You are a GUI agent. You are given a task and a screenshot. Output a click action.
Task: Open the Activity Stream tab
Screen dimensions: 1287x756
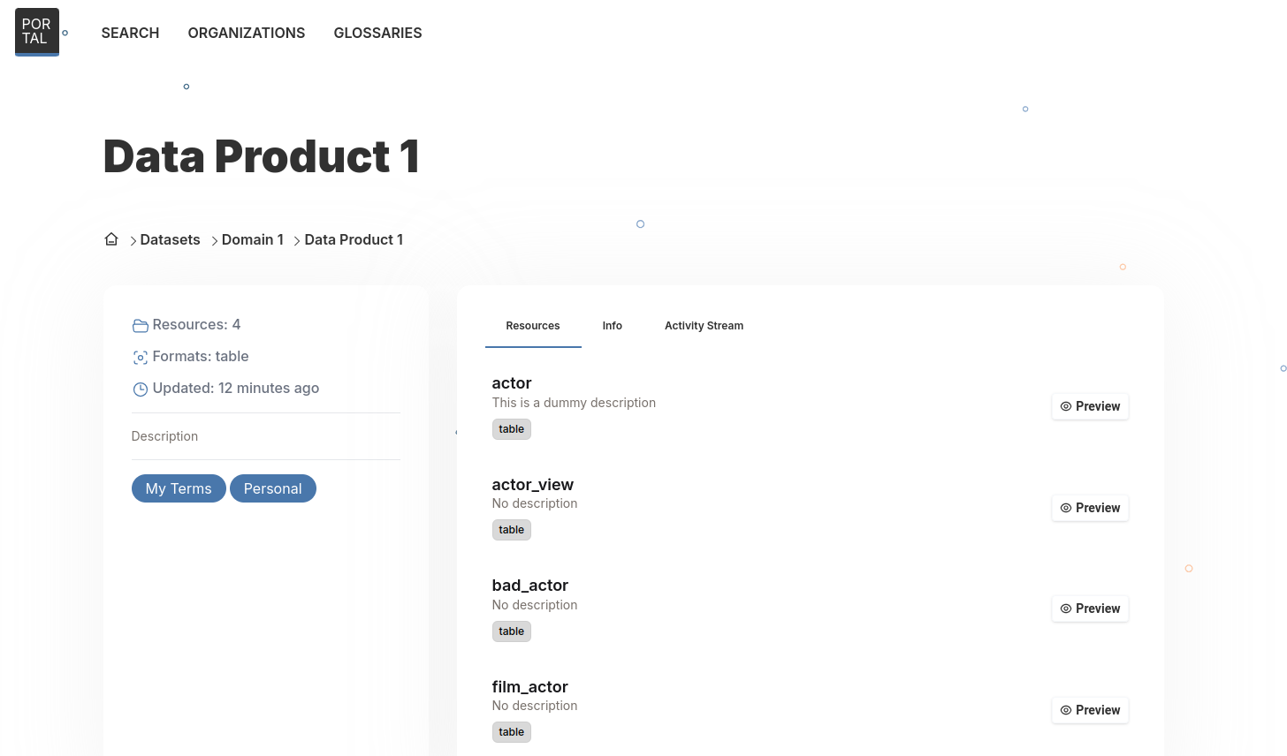click(704, 326)
